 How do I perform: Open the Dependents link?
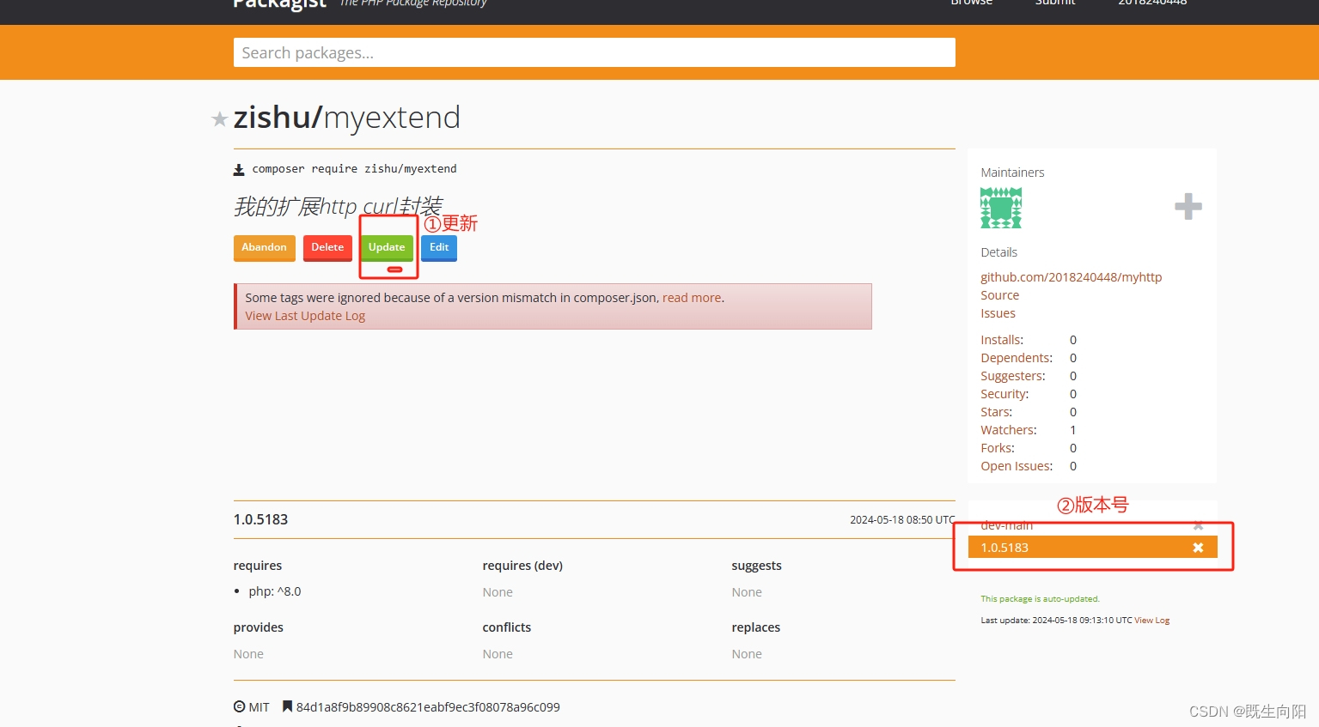tap(1016, 358)
